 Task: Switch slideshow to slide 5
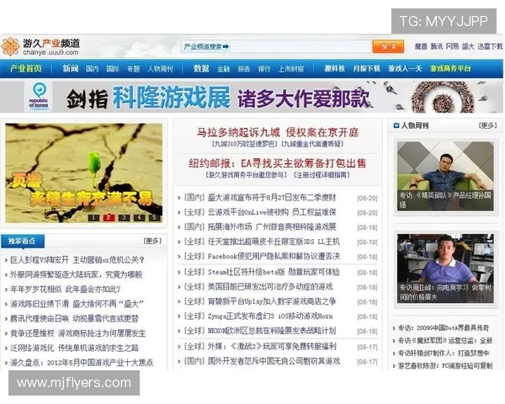[x=154, y=218]
